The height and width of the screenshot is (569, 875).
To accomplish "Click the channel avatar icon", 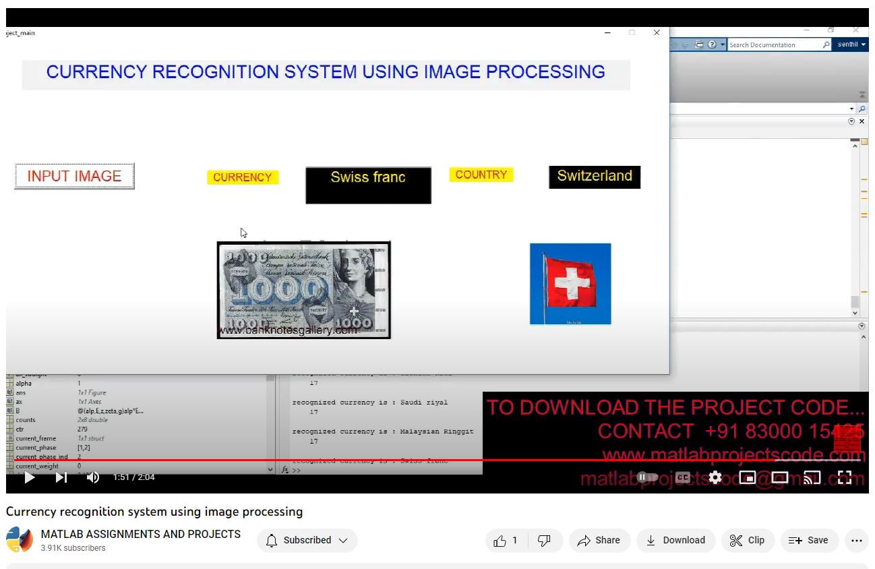I will click(20, 540).
